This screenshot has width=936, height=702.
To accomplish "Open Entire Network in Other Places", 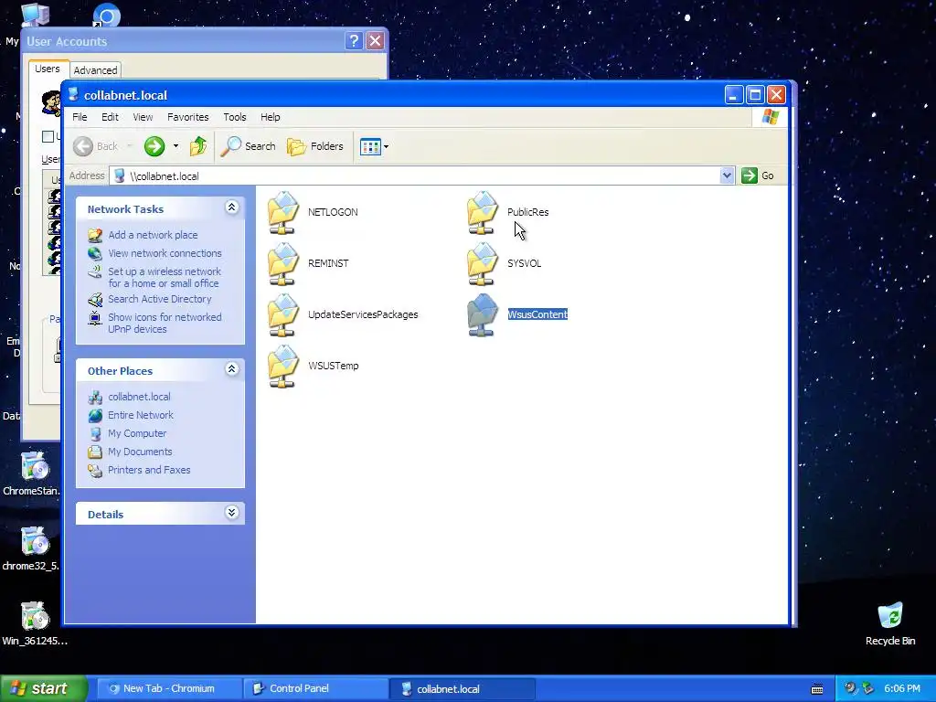I will [140, 415].
